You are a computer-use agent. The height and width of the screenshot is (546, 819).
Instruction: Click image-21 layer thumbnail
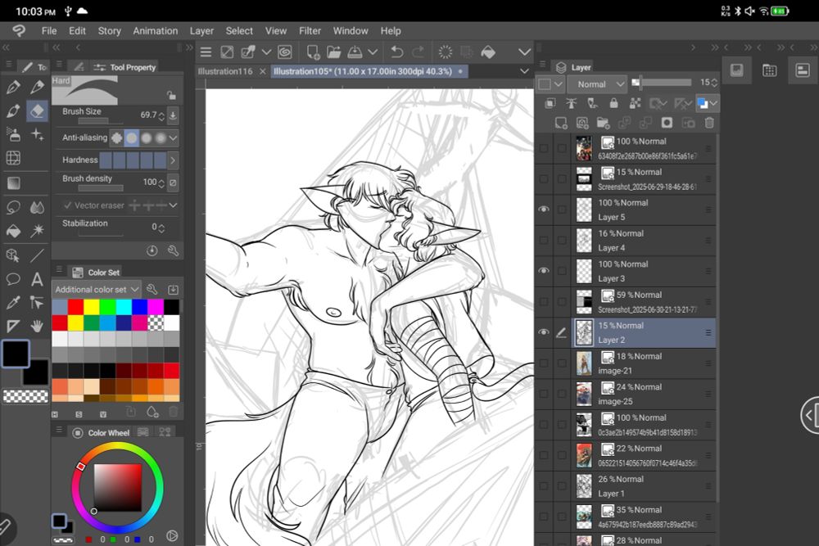584,363
